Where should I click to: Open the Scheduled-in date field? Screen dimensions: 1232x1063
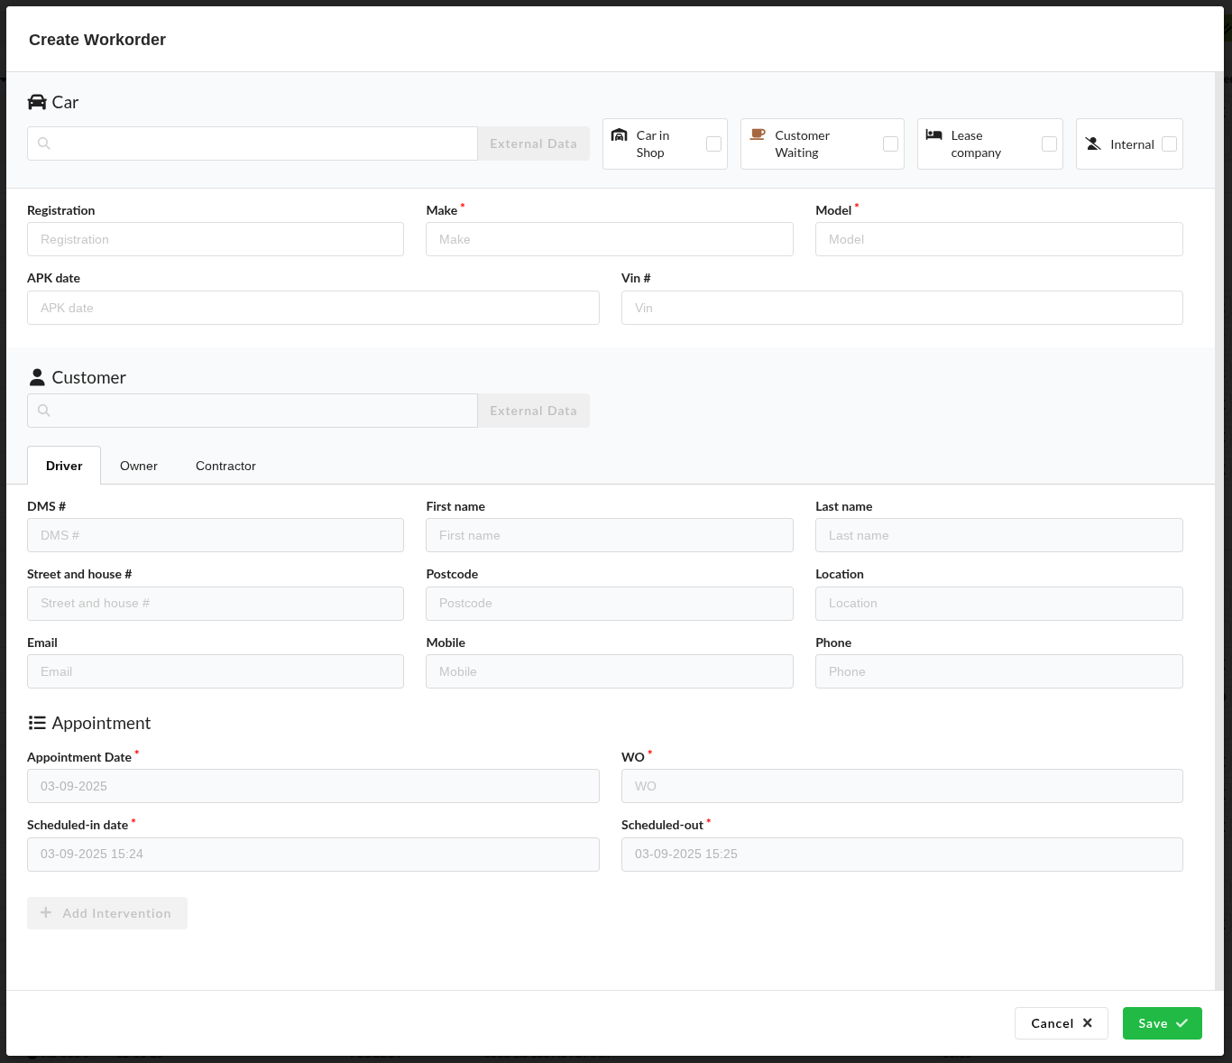click(x=313, y=855)
